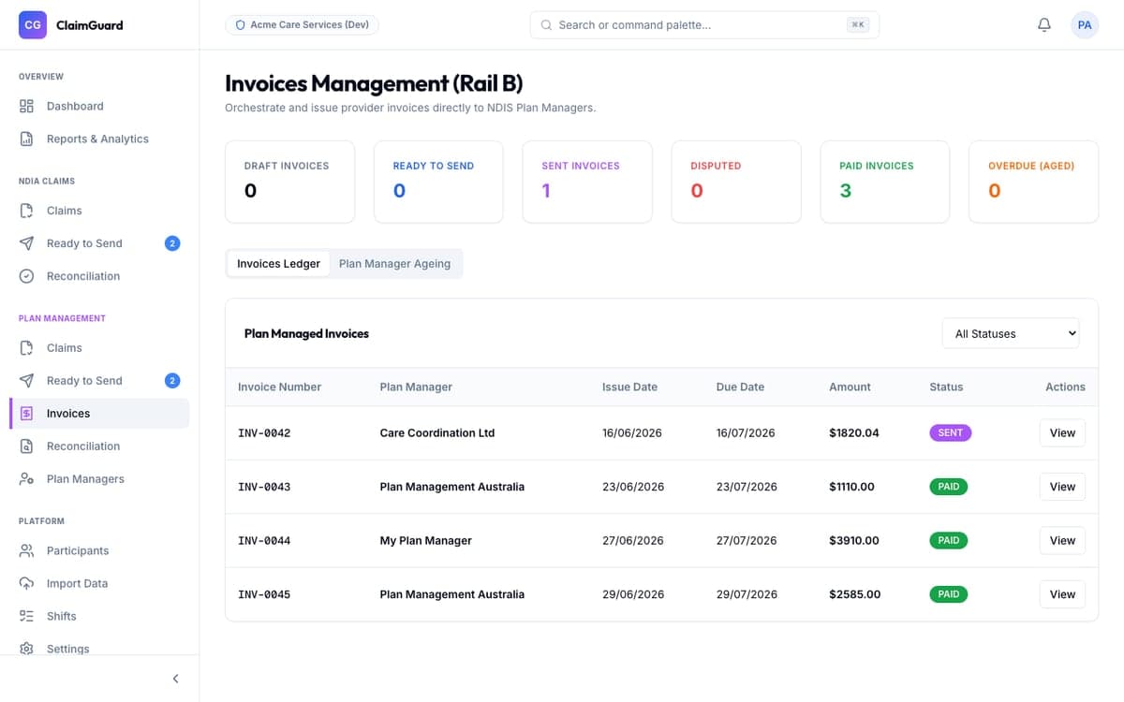
Task: Click the PAID status badge for INV-0045
Action: (949, 594)
